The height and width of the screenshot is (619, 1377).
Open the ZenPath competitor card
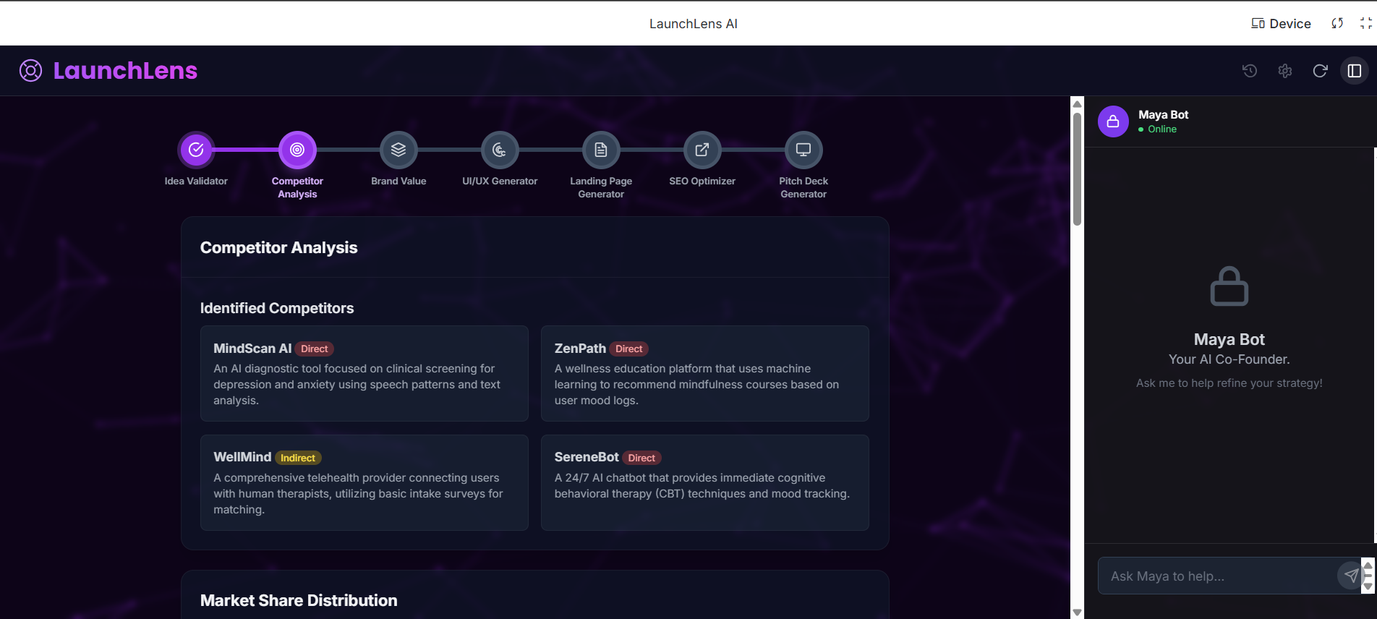[705, 373]
